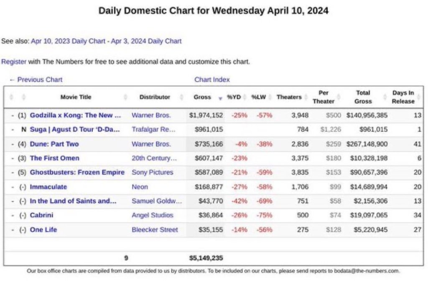This screenshot has height=283, width=428.
Task: Go to Previous Chart
Action: 36,80
